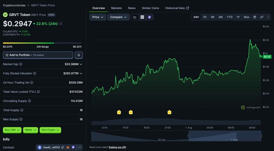Select the YTD time range
274x151 pixels.
click(x=230, y=17)
